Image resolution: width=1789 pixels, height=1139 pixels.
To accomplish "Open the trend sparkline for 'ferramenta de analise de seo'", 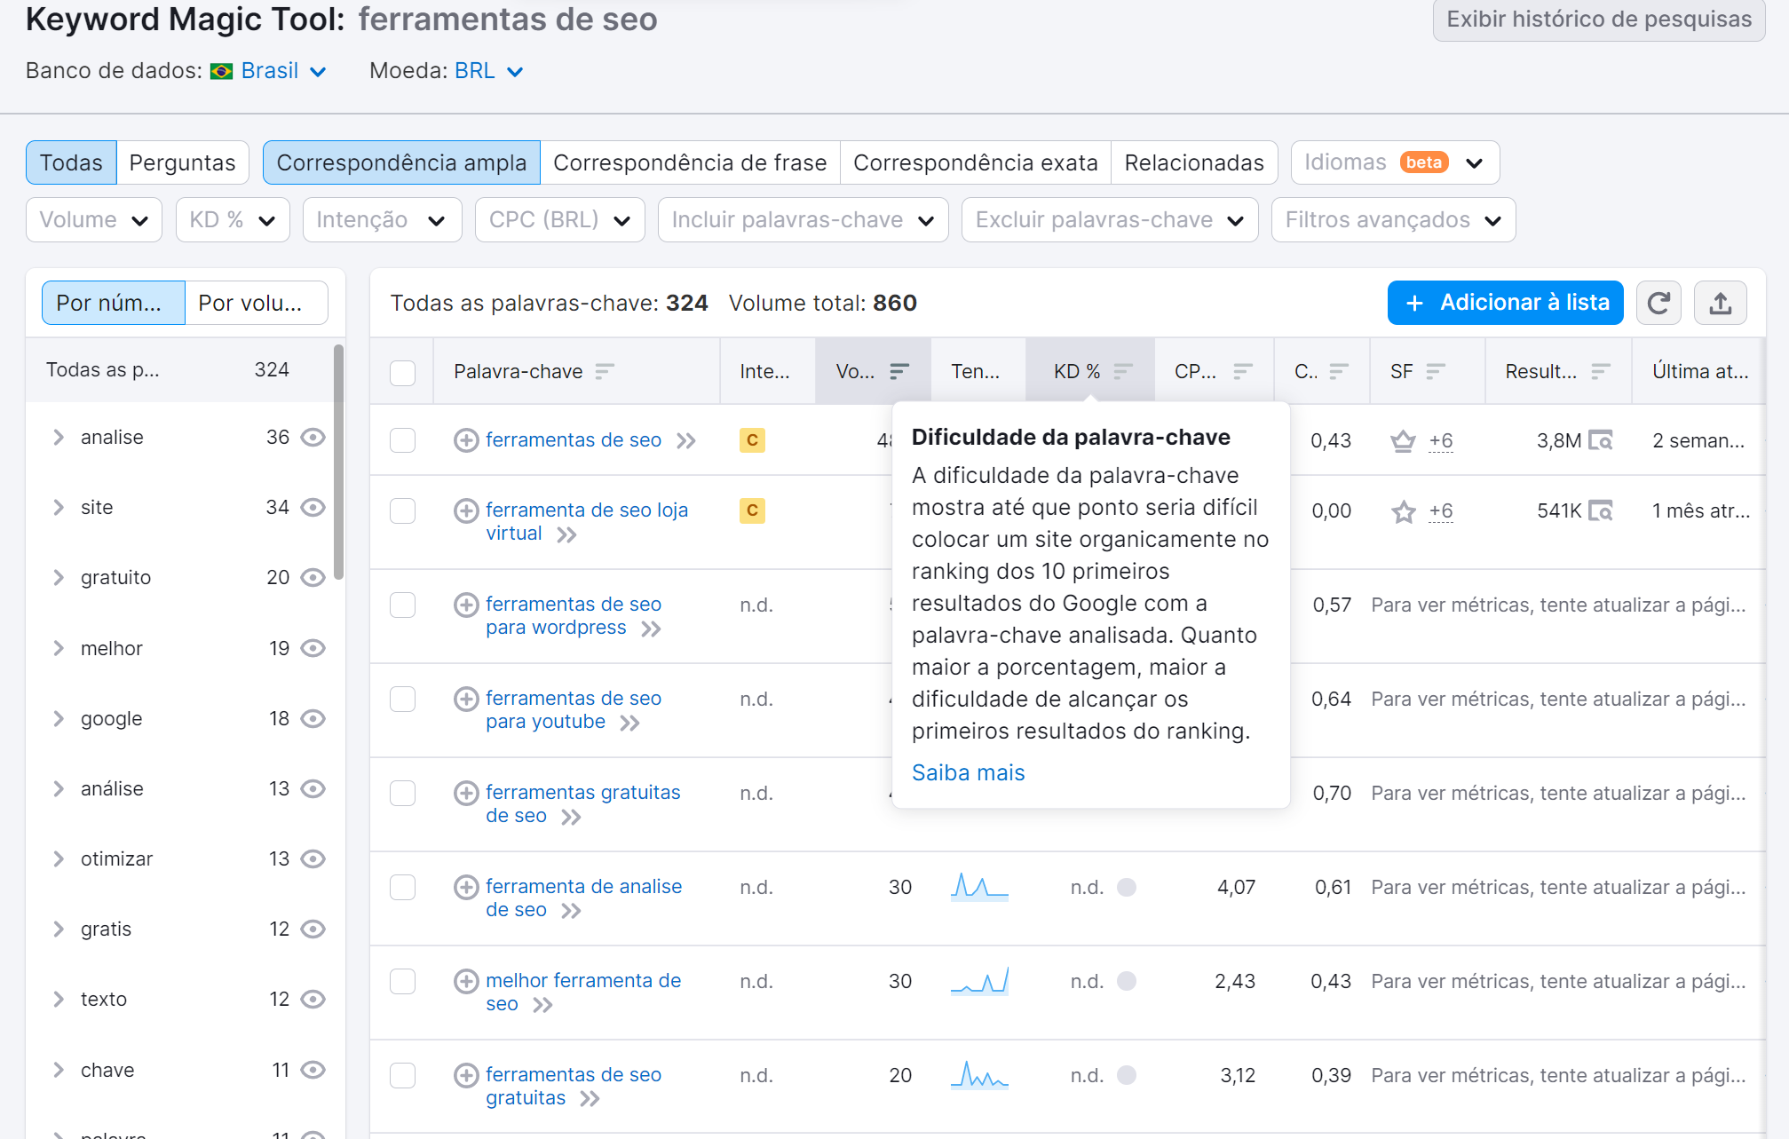I will point(978,886).
